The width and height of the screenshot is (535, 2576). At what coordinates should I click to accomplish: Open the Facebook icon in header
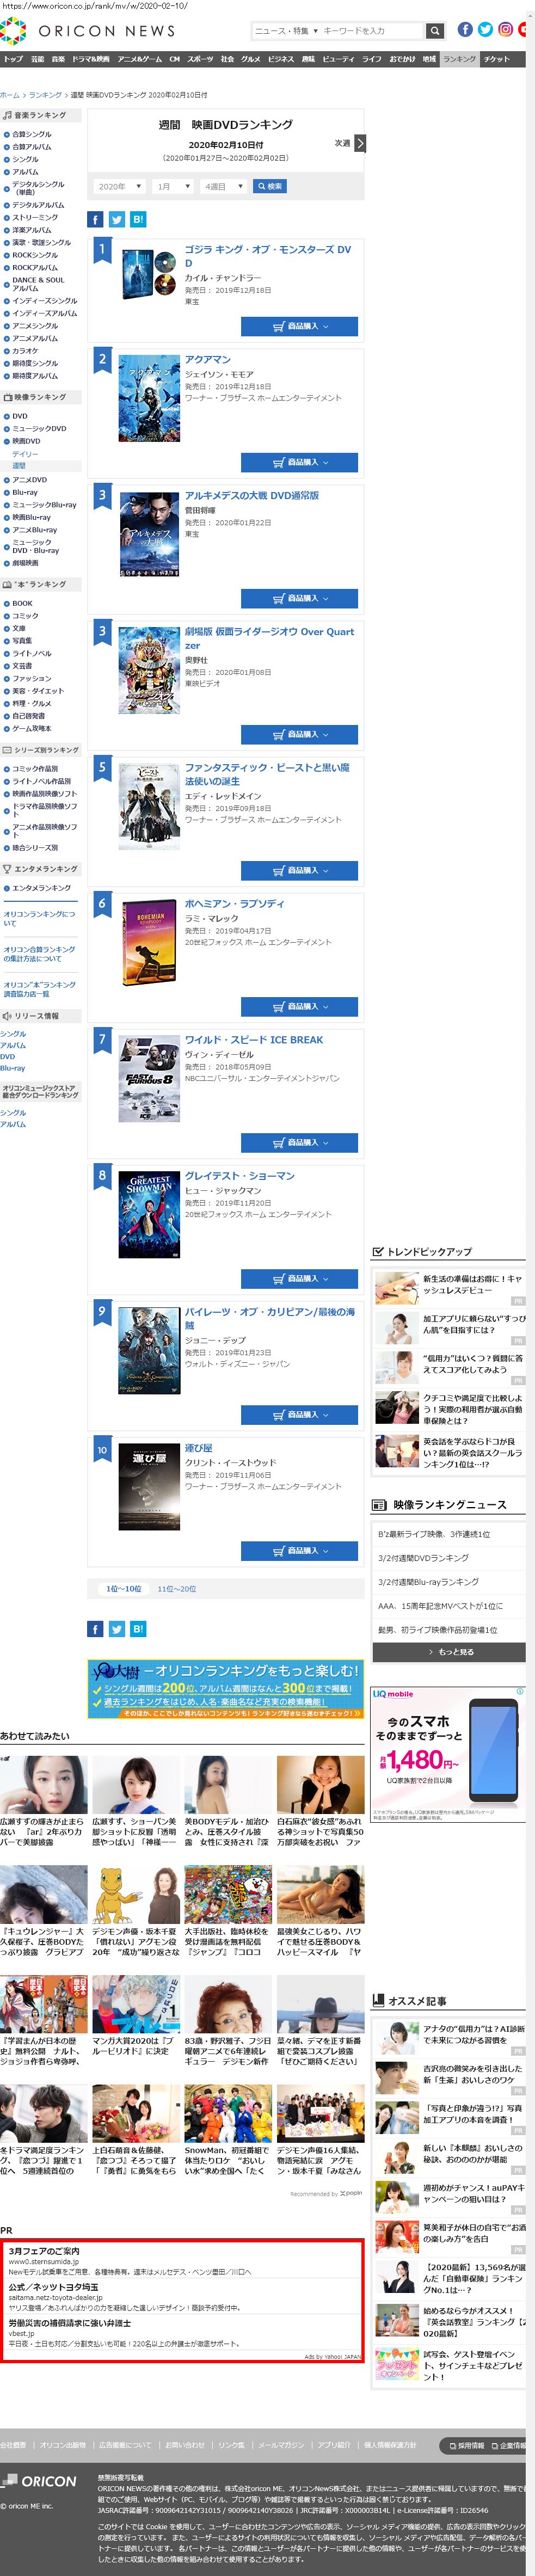[465, 30]
